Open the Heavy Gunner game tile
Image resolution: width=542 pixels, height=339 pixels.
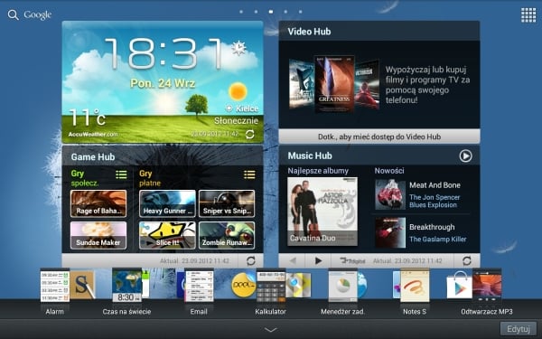[x=167, y=203]
